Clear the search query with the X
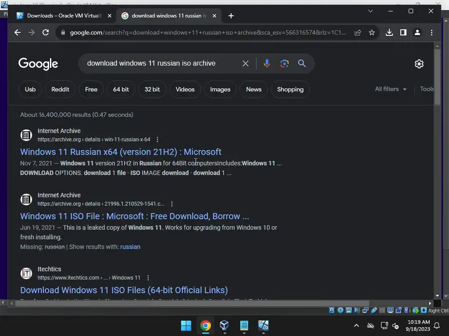449x336 pixels. (x=246, y=63)
